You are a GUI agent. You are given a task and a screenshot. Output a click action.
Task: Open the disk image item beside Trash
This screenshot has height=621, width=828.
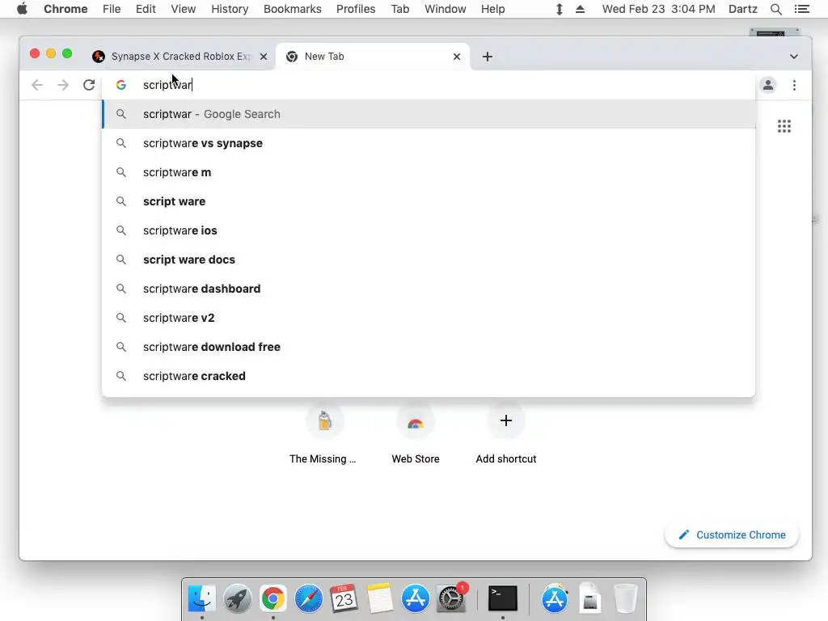pos(589,598)
